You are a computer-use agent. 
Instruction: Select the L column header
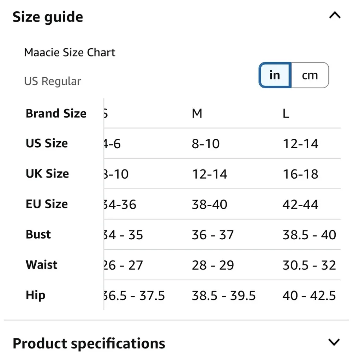point(286,113)
